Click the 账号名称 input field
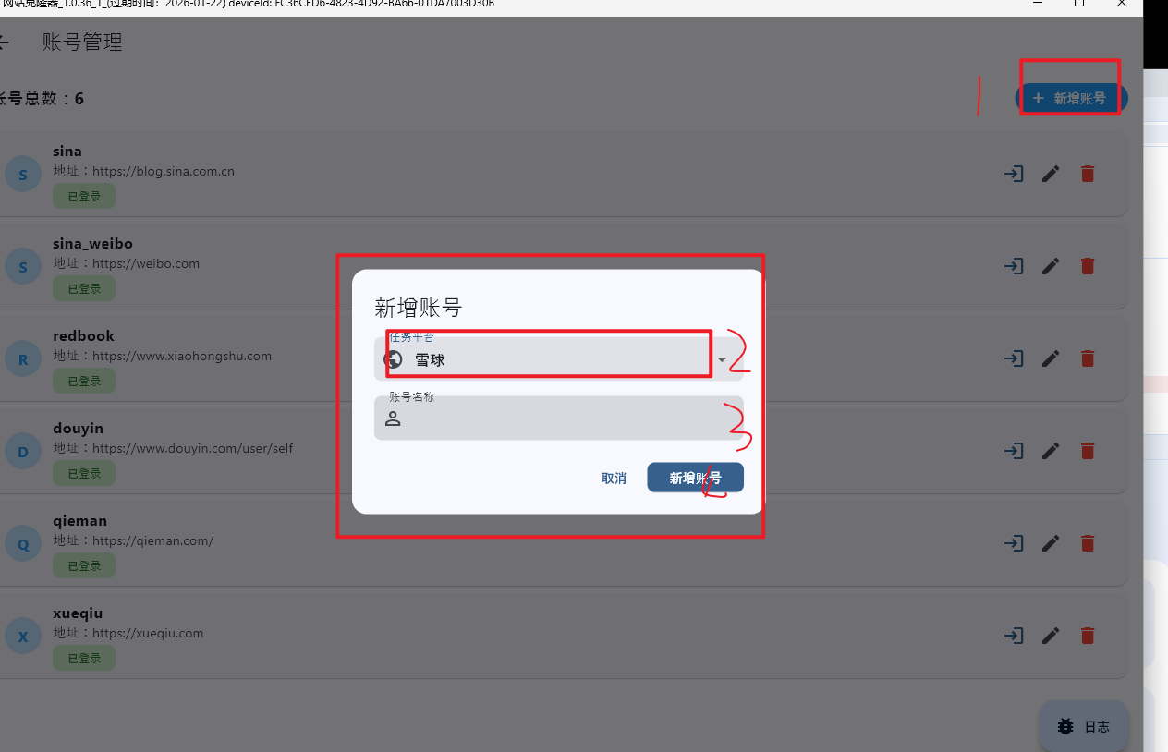This screenshot has height=752, width=1168. (x=559, y=418)
